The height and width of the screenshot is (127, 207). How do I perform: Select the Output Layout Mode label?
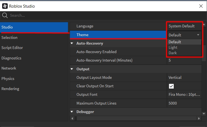94,77
